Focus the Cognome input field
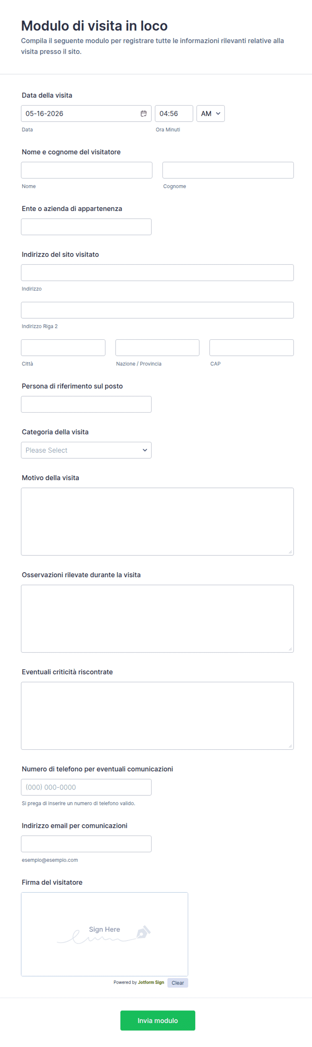312x1047 pixels. point(228,170)
